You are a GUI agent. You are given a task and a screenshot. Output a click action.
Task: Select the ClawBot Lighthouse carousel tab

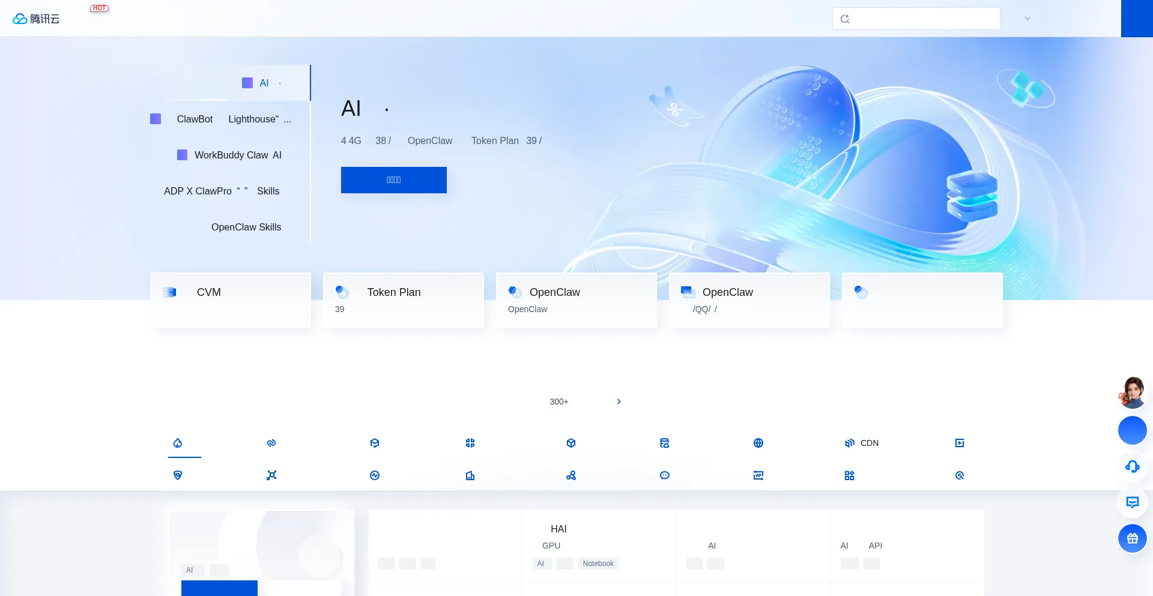coord(231,119)
